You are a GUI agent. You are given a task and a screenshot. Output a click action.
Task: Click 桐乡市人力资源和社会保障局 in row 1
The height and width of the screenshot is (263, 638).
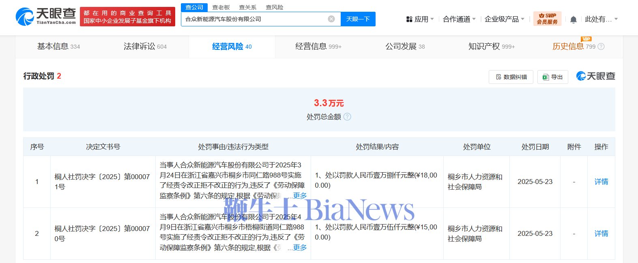475,182
